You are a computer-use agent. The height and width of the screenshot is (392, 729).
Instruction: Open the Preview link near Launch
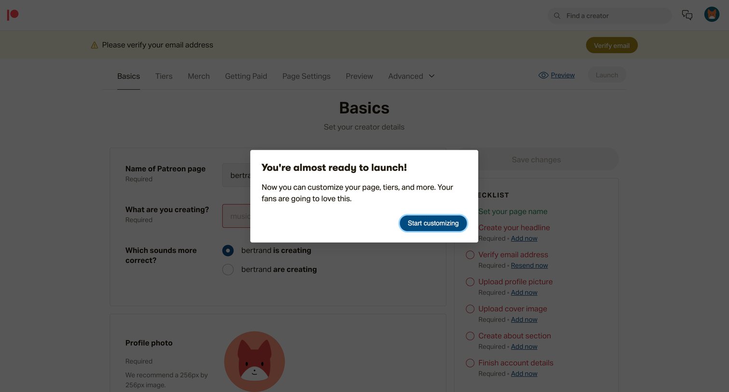coord(563,75)
